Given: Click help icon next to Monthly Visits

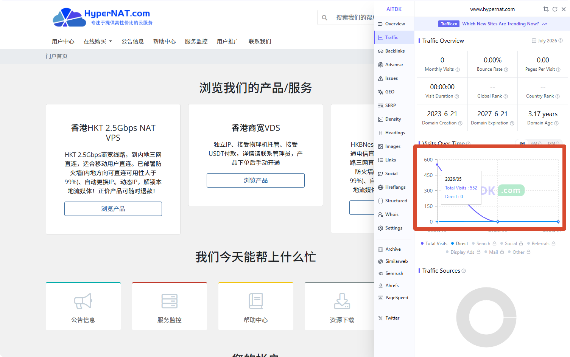Looking at the screenshot, I should 458,70.
